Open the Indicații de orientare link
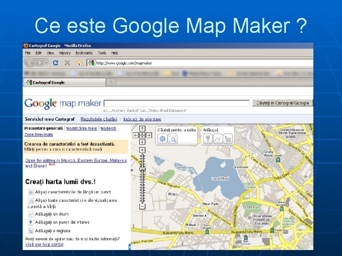 142,119
